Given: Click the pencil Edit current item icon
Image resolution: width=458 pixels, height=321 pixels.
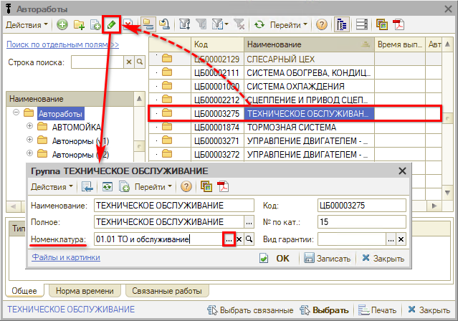Looking at the screenshot, I should [111, 24].
